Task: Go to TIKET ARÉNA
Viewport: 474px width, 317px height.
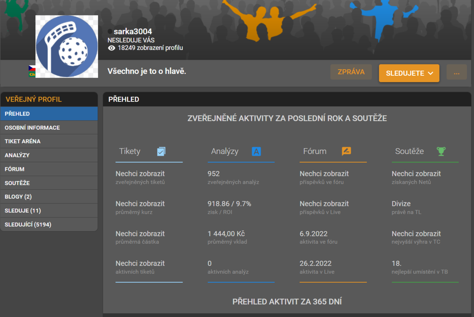Action: click(x=49, y=141)
